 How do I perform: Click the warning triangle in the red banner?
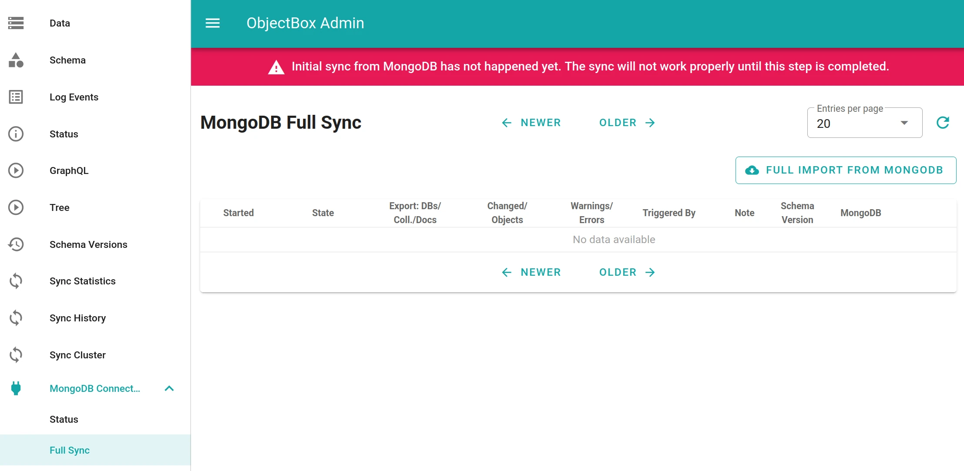[276, 67]
